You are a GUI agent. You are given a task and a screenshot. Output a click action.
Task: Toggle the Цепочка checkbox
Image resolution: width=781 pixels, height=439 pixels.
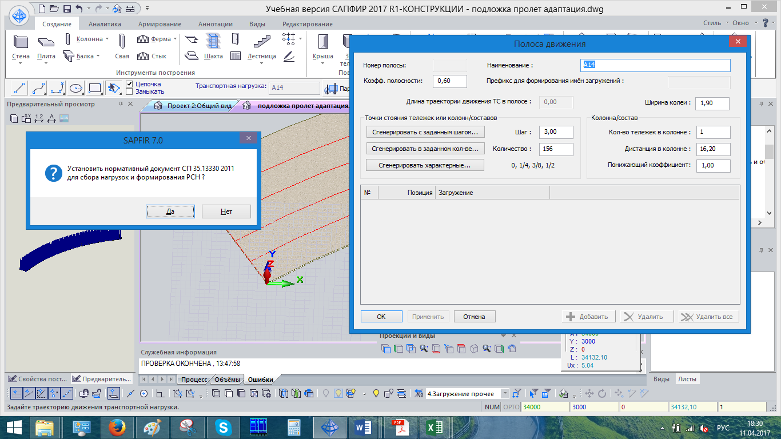pos(129,84)
